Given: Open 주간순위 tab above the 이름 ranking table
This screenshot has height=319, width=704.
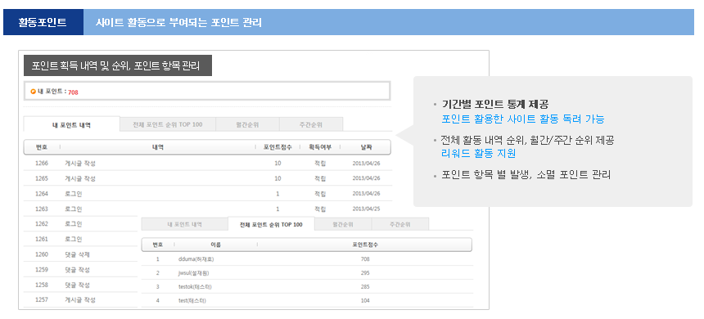Looking at the screenshot, I should coord(400,224).
